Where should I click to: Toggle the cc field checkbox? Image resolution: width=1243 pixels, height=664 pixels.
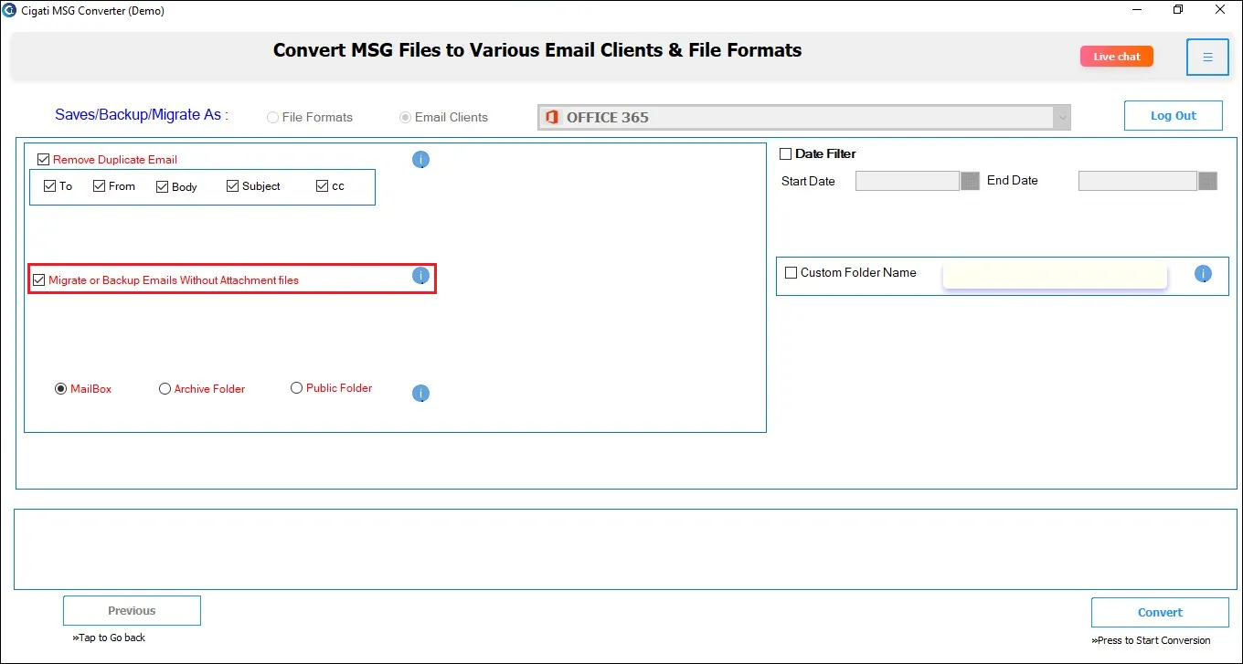[x=322, y=186]
